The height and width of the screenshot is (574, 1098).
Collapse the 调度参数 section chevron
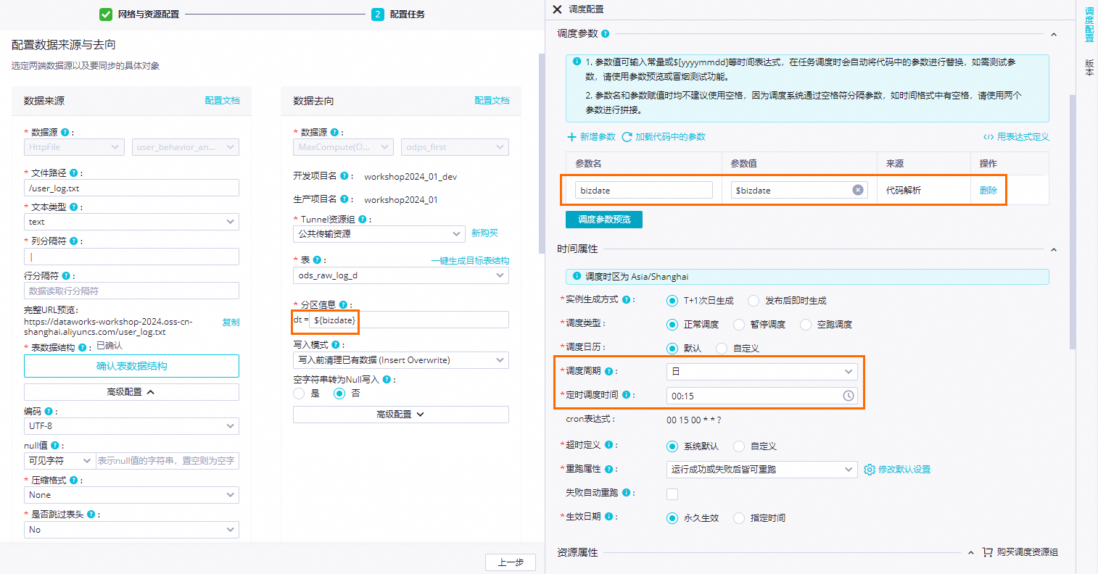point(1054,34)
